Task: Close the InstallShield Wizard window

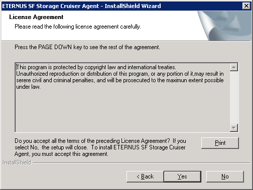Action: (246, 6)
